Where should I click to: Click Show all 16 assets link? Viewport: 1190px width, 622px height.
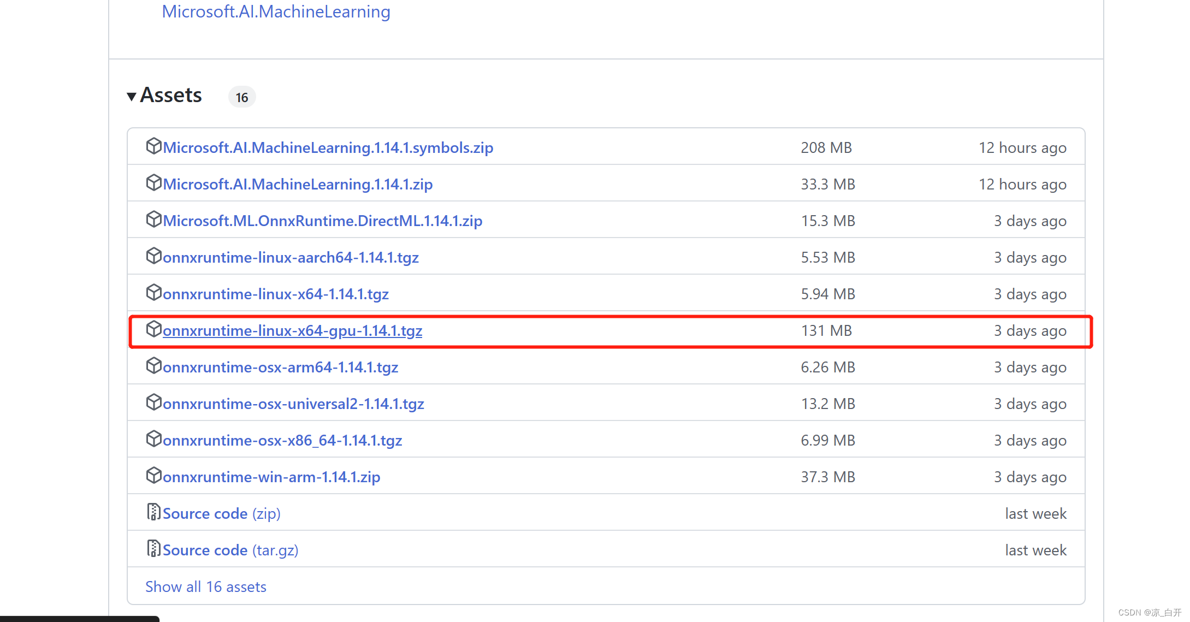(206, 587)
